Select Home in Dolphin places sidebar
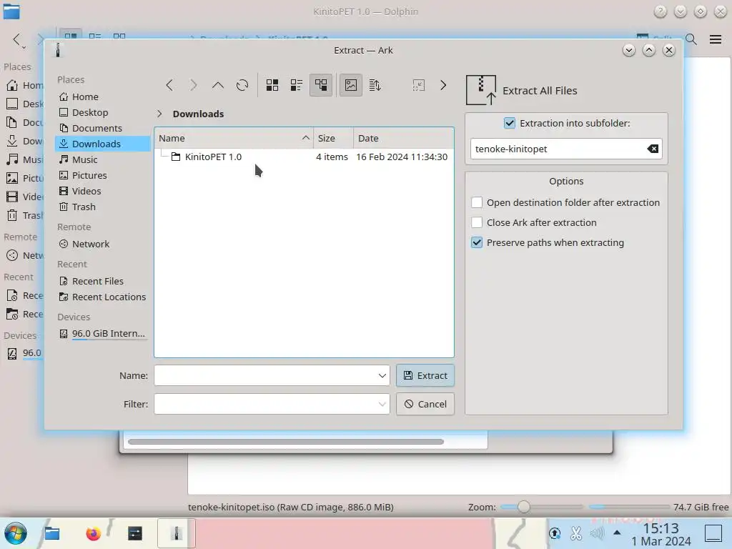 pyautogui.click(x=24, y=86)
